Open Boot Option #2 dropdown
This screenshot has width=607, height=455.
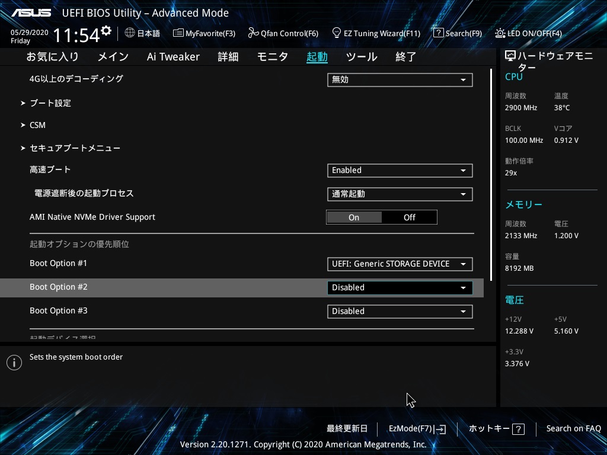[x=400, y=288]
